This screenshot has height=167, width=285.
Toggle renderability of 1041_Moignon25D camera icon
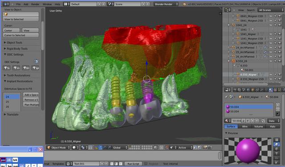[280, 43]
